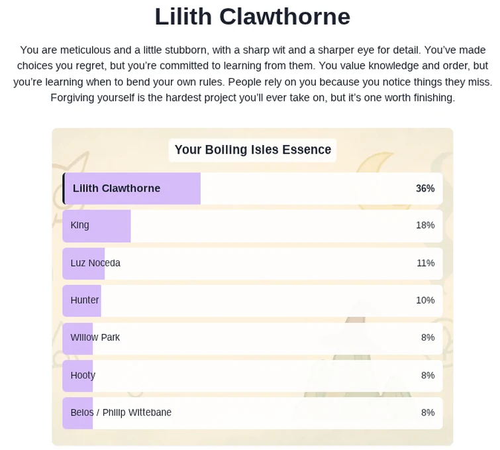Click the 8% value beside Hooty
This screenshot has width=500, height=450.
click(x=428, y=375)
